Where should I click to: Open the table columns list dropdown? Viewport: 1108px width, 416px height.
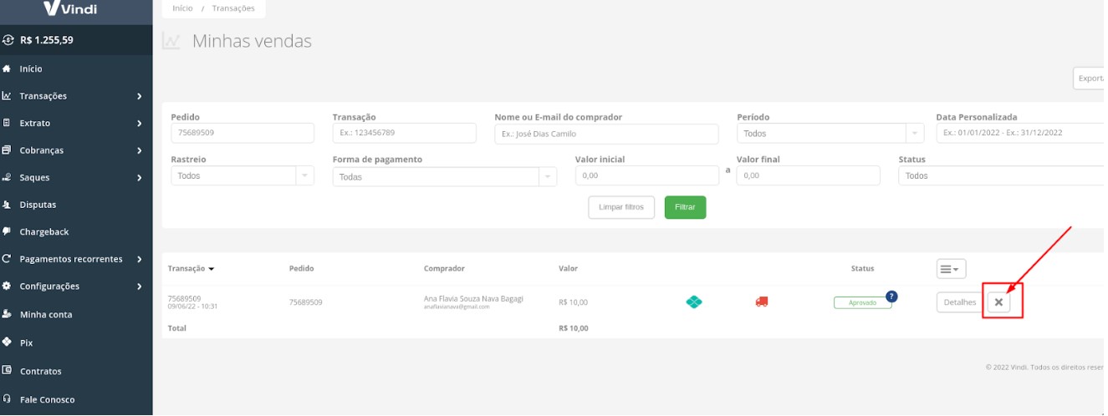951,269
